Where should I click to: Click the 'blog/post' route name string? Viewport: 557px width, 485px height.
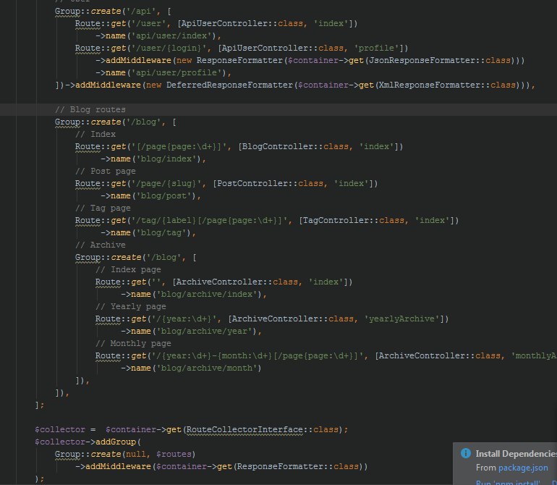163,196
